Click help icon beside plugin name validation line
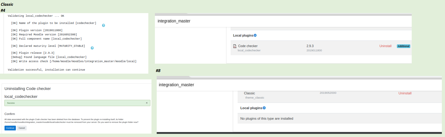This screenshot has width=445, height=137. [x=104, y=25]
